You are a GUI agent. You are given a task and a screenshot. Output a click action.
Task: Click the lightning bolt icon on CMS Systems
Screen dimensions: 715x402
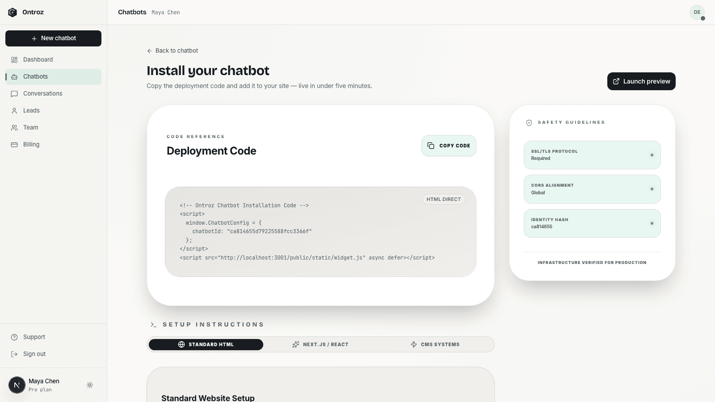414,344
